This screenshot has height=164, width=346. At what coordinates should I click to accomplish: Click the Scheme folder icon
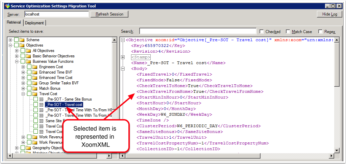(x=22, y=40)
